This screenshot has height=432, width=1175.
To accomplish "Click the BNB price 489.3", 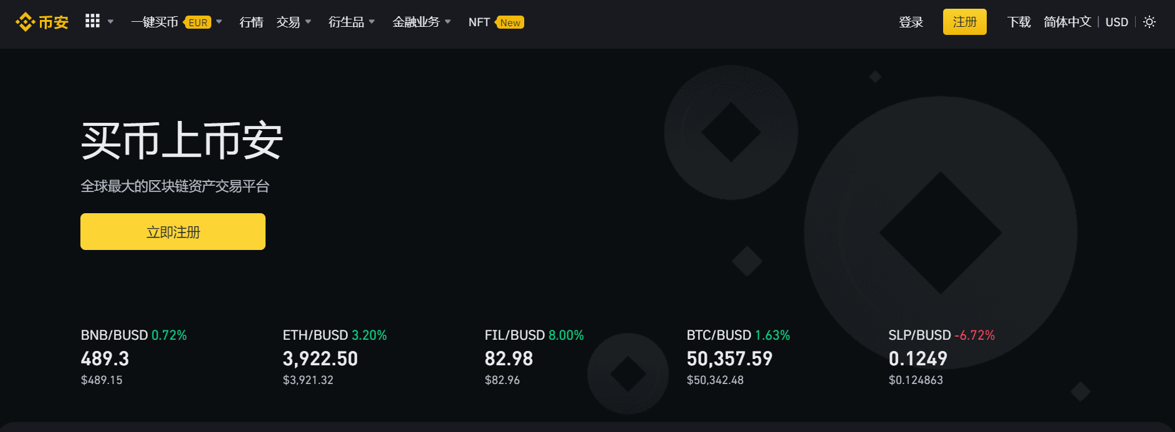I will click(x=105, y=359).
